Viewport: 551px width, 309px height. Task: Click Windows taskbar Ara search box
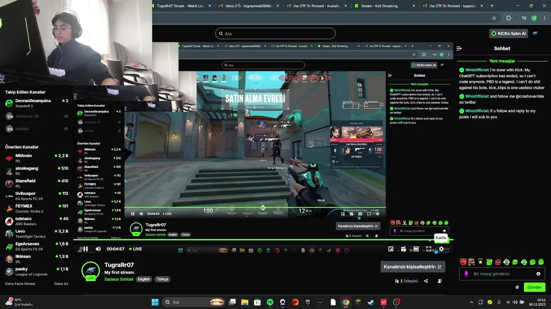pyautogui.click(x=195, y=302)
